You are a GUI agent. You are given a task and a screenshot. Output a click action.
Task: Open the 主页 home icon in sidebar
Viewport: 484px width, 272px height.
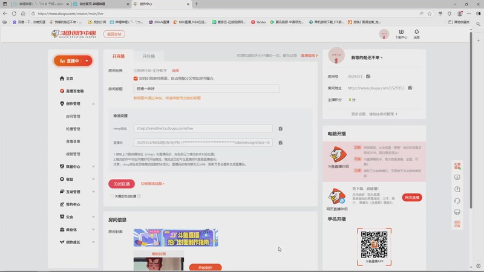pos(62,79)
